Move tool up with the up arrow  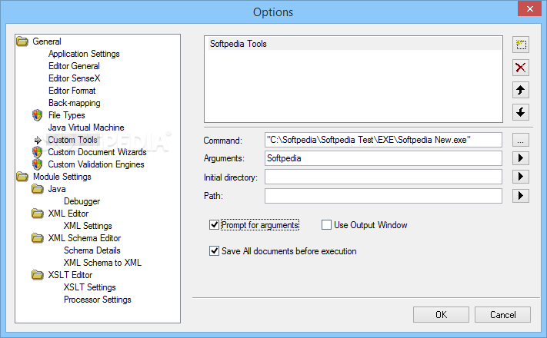click(521, 90)
